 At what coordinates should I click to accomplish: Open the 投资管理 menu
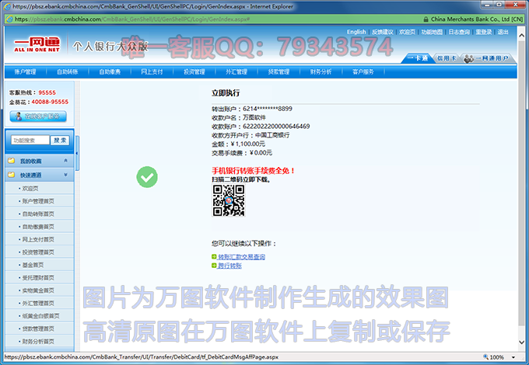[x=194, y=71]
